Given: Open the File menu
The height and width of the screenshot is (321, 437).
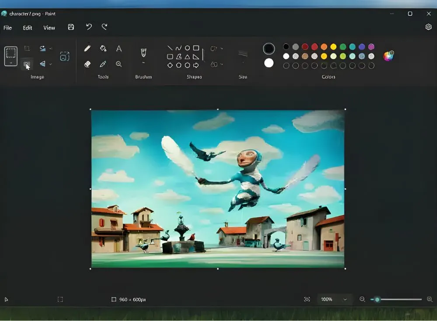Looking at the screenshot, I should pos(7,27).
